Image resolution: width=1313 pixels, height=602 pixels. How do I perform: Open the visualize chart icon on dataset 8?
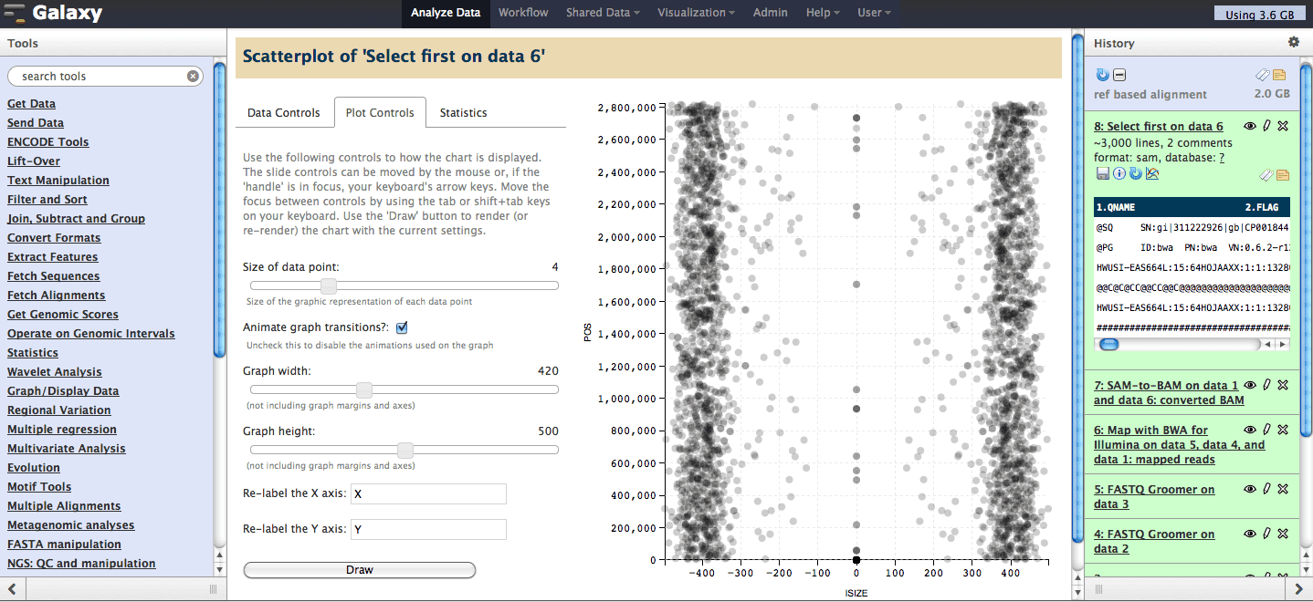coord(1152,173)
